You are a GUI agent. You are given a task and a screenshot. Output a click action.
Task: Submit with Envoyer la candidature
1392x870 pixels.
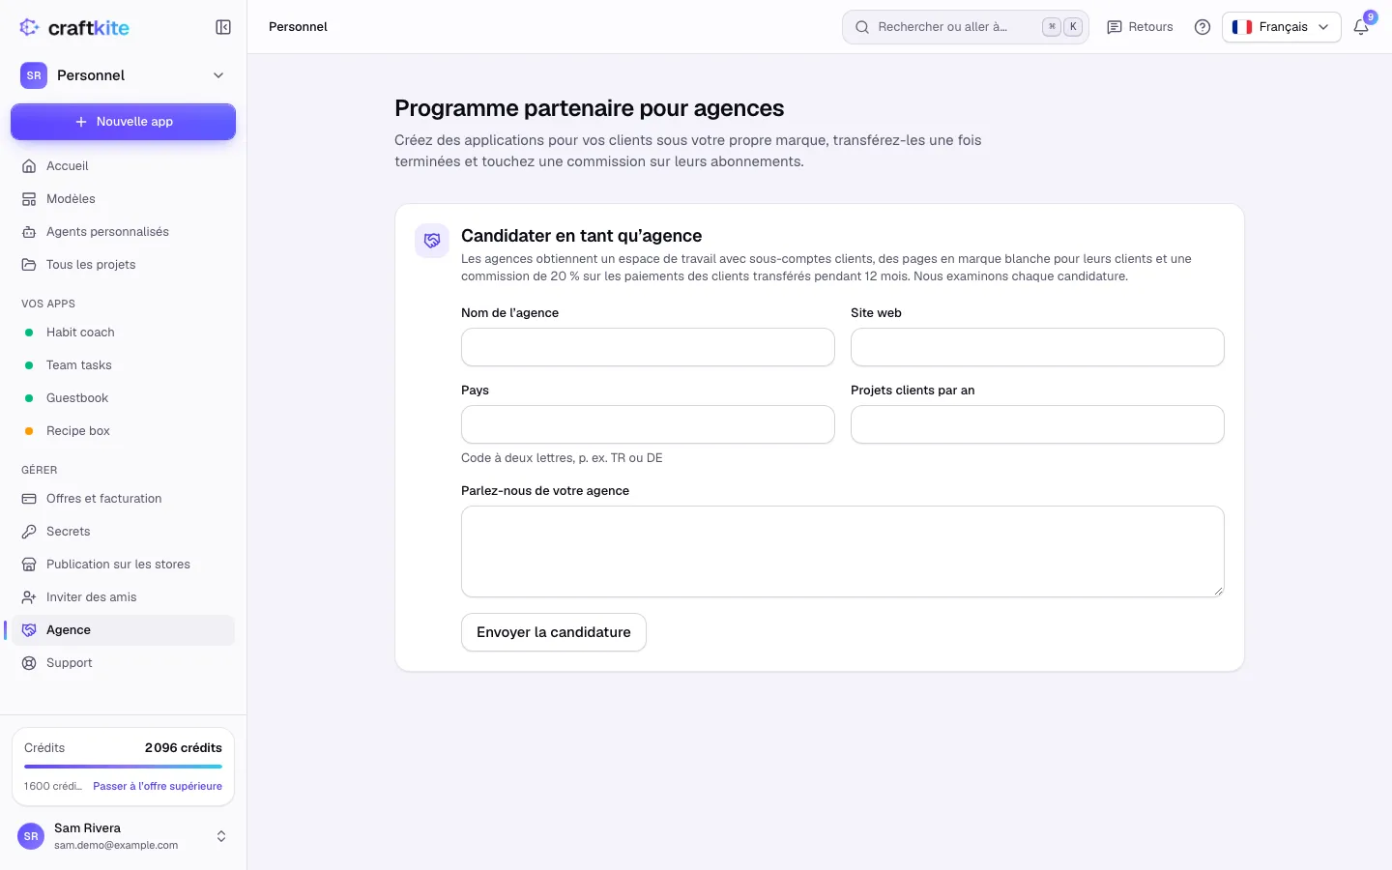[x=554, y=632]
